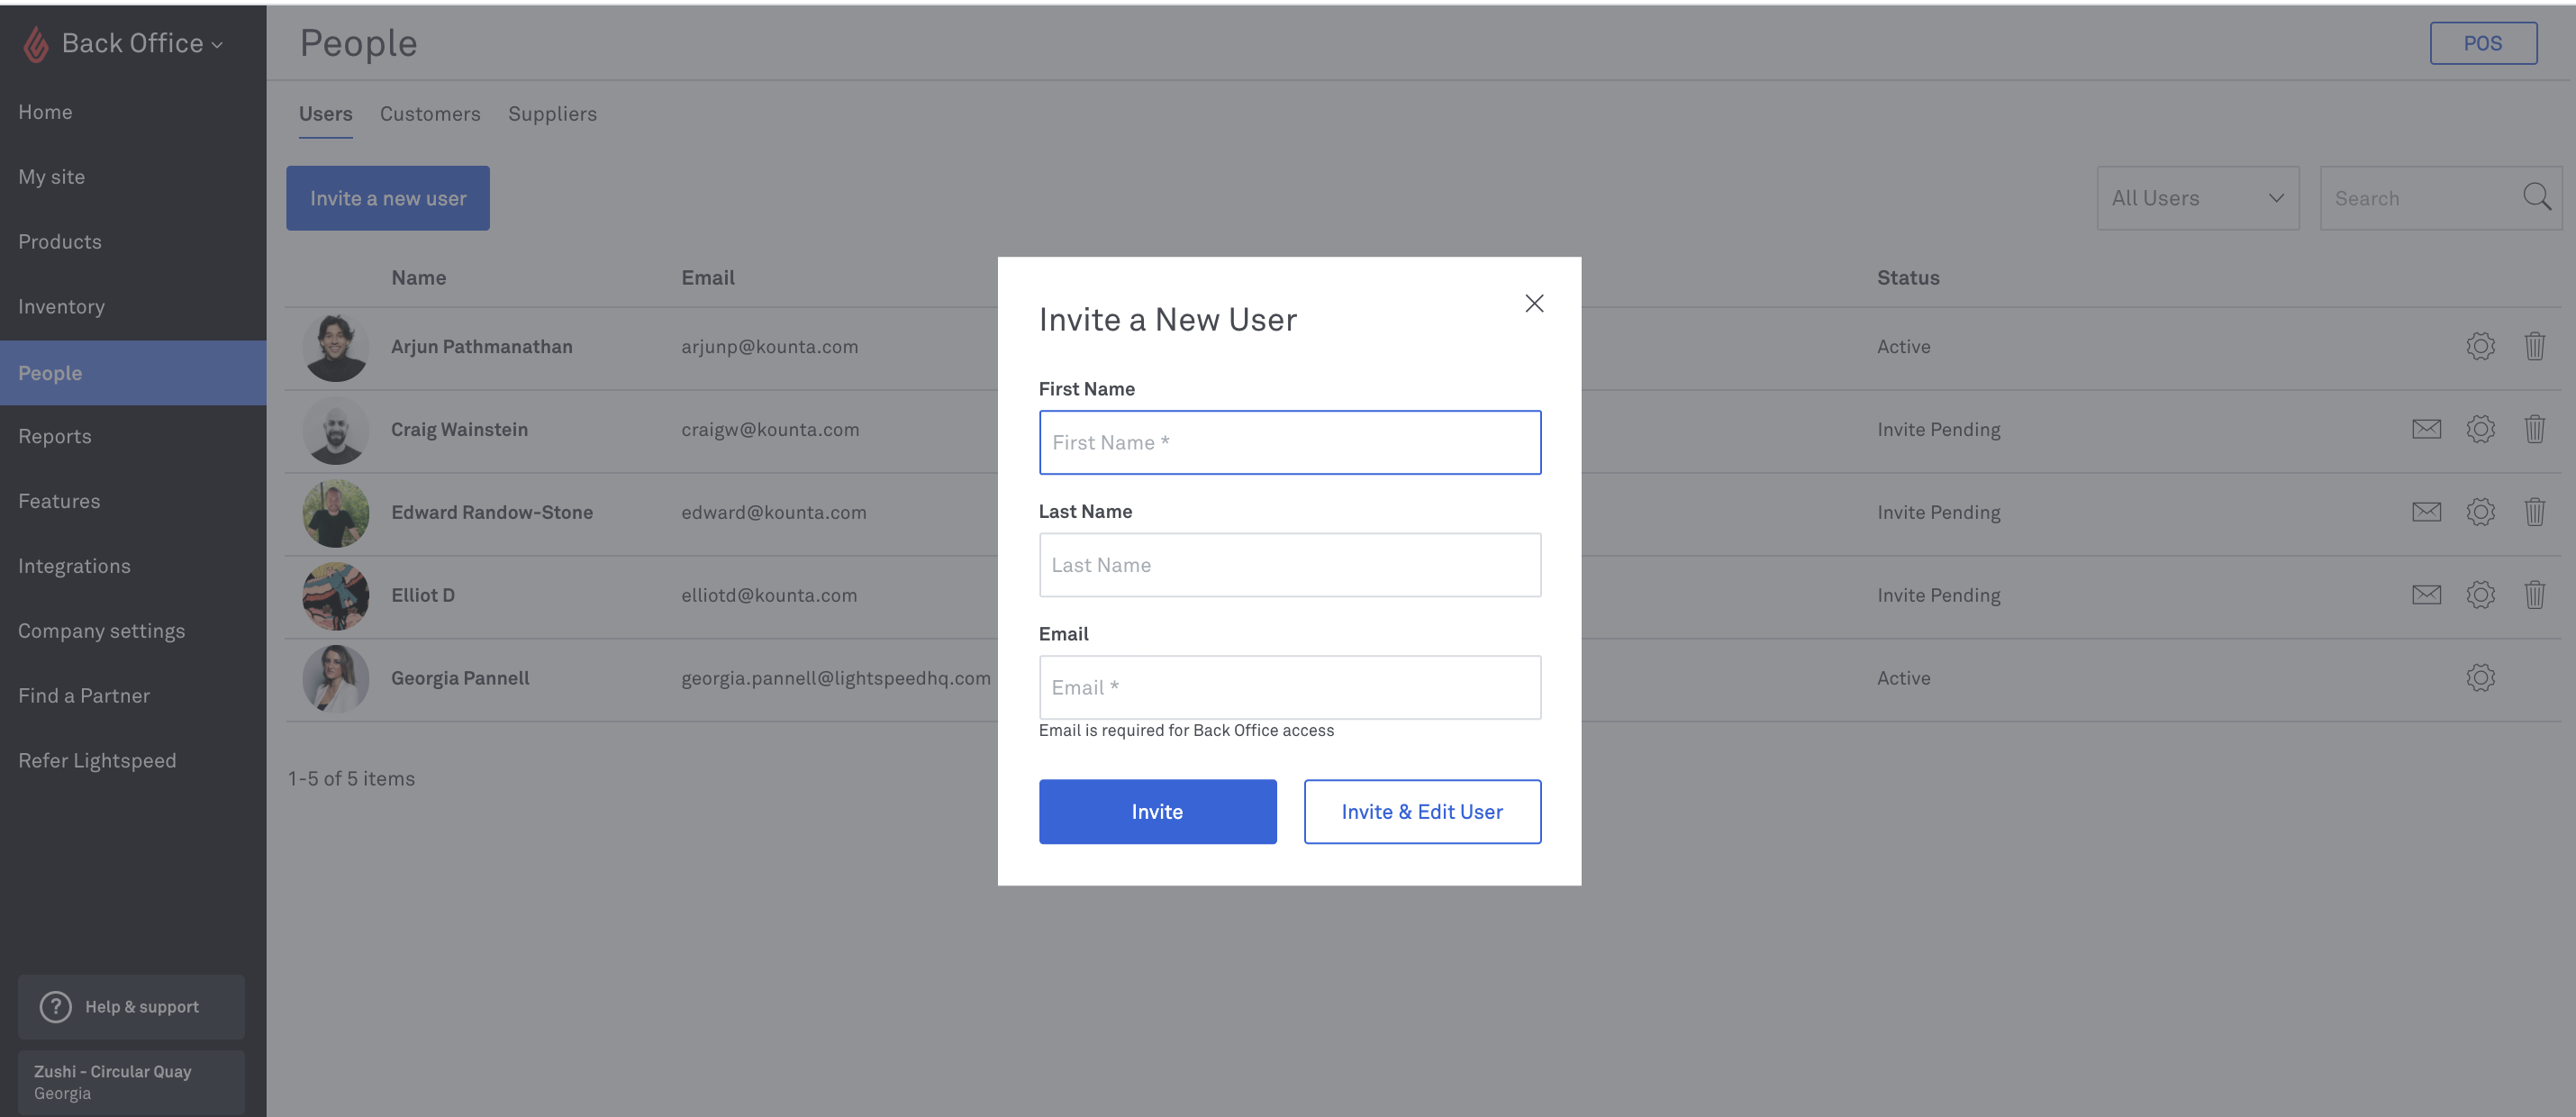Switch to the Customers tab
The image size is (2576, 1117).
pos(430,114)
